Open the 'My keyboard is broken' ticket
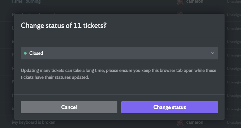The height and width of the screenshot is (128, 241). coord(34,122)
